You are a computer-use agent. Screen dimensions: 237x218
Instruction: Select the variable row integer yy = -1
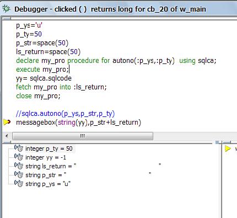tap(46, 157)
